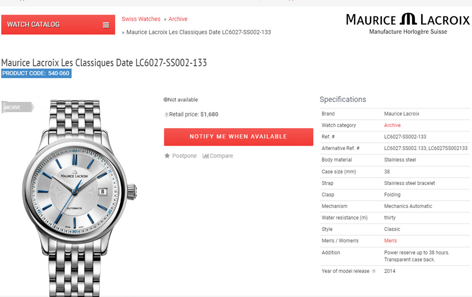The image size is (472, 297).
Task: Click the ARCHIVE ribbon badge on the image
Action: coord(17,107)
